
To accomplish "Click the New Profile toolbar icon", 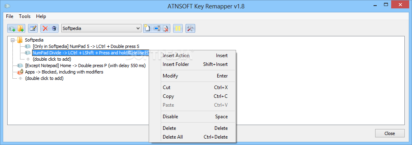I will point(147,28).
